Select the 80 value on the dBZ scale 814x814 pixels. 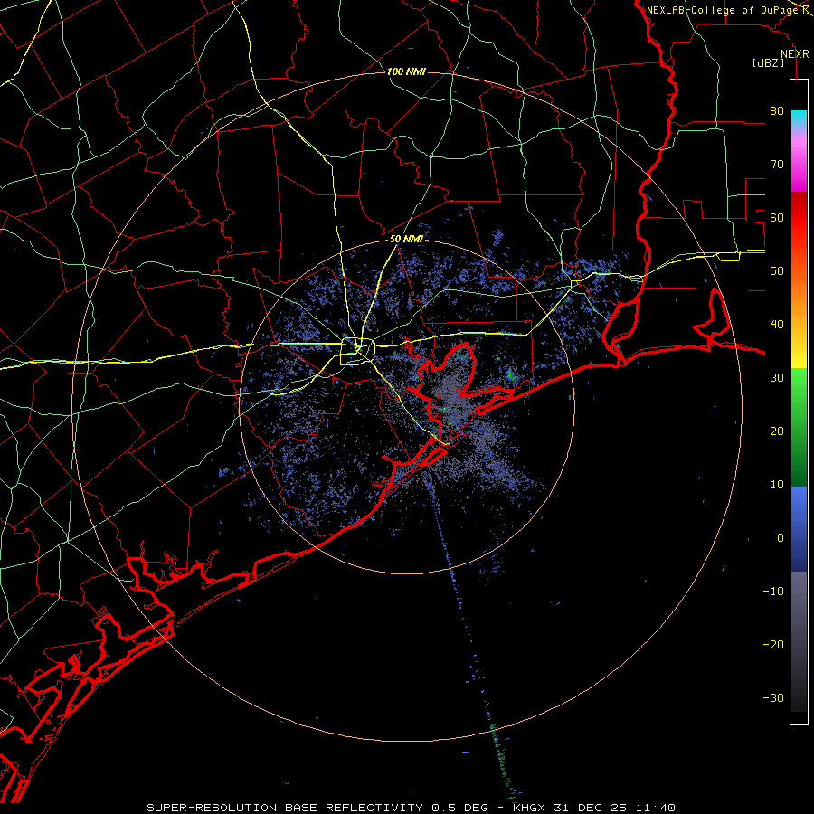(x=777, y=111)
